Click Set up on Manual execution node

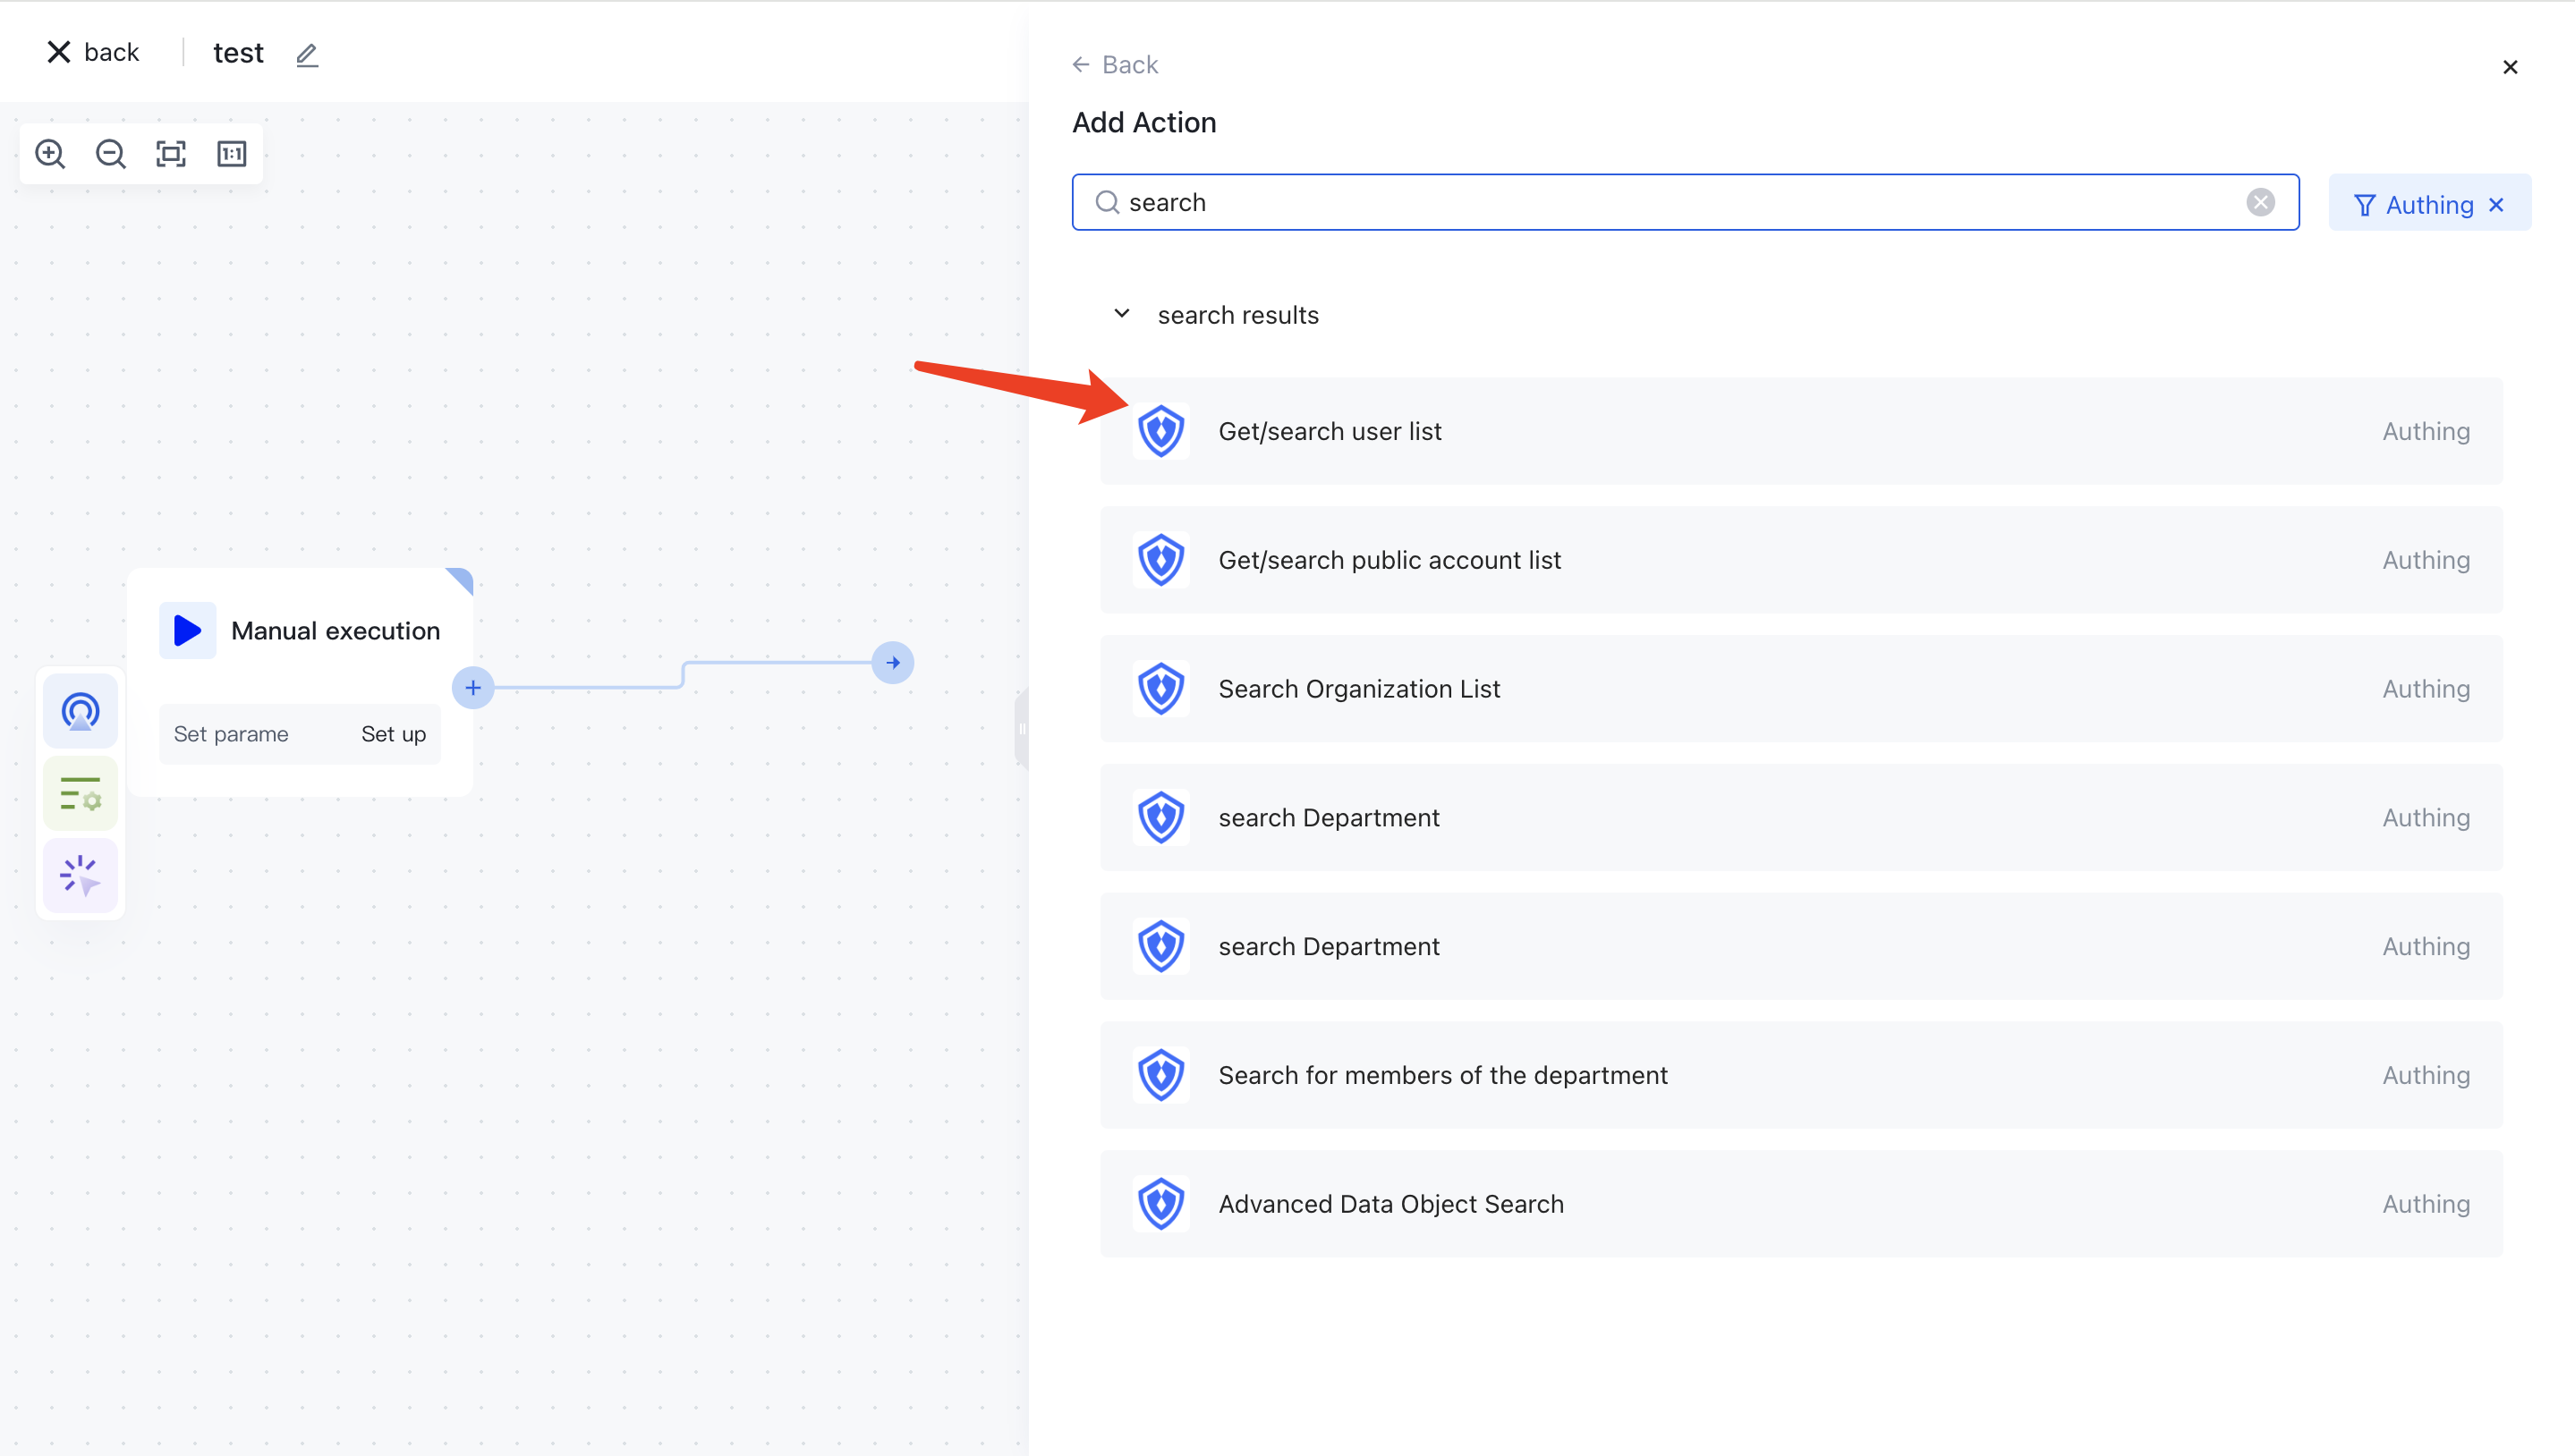click(393, 735)
